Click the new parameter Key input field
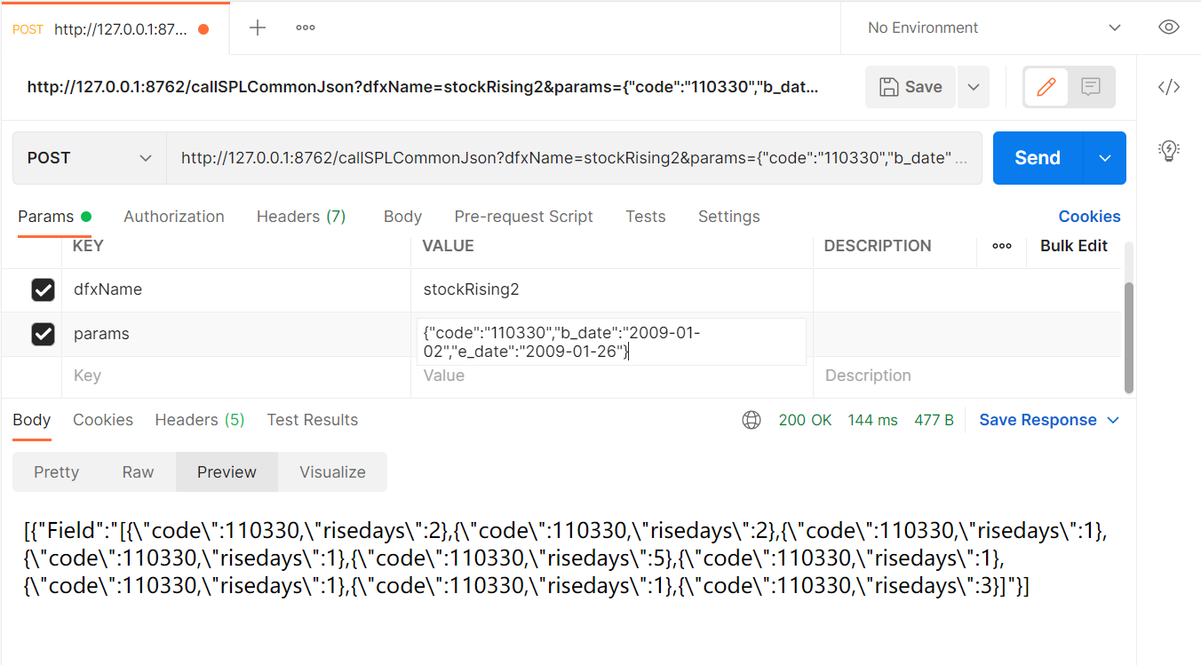The height and width of the screenshot is (665, 1201). click(235, 376)
